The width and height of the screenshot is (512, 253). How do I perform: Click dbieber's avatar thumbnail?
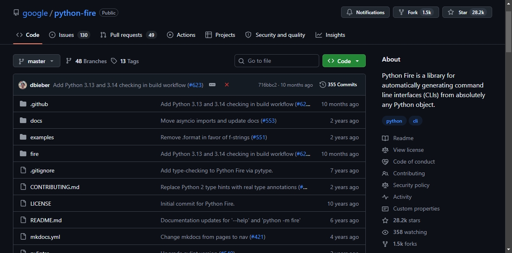23,85
